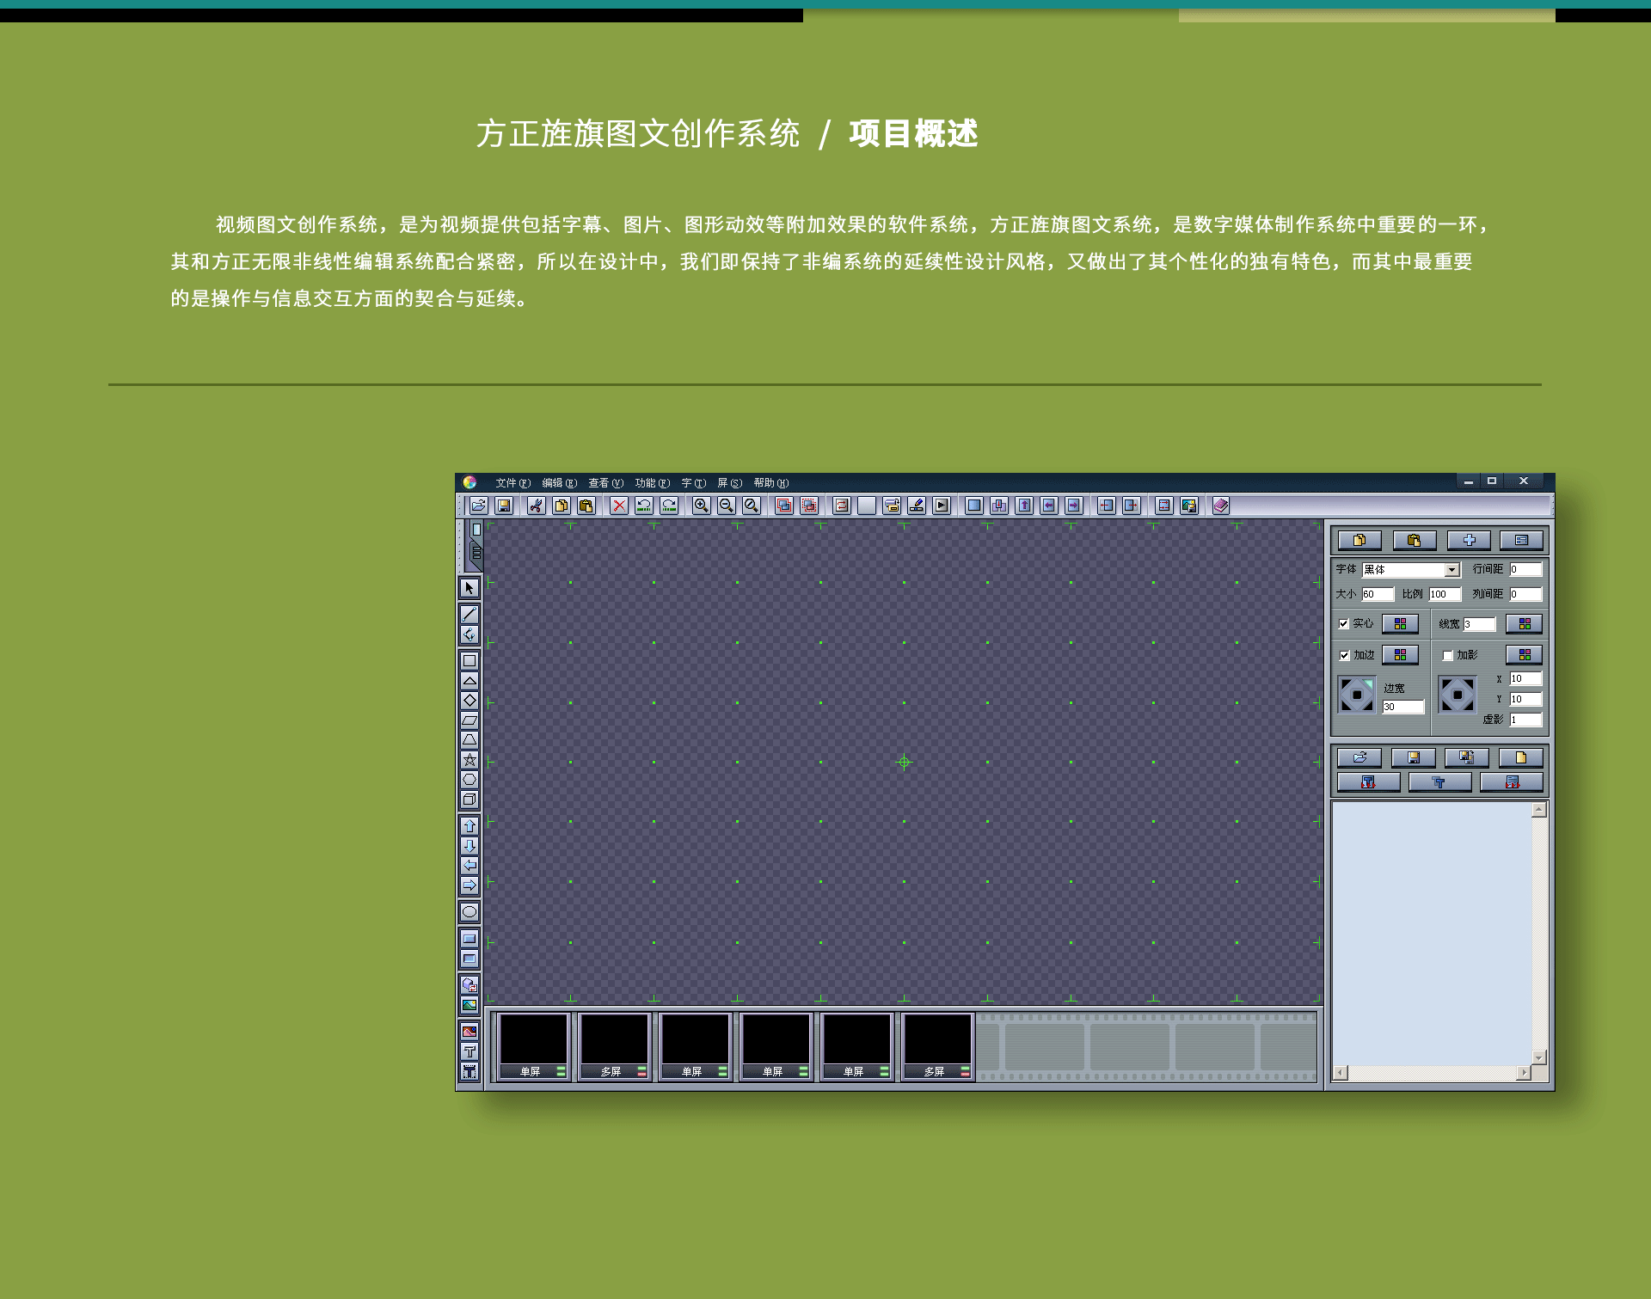This screenshot has width=1651, height=1299.
Task: Click the right panel list properties button
Action: click(1522, 540)
